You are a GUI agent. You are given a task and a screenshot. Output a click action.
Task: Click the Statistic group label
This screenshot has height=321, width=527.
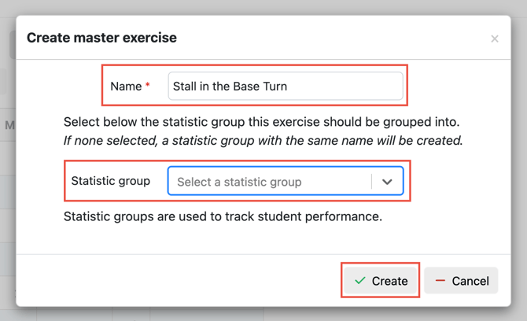(111, 181)
